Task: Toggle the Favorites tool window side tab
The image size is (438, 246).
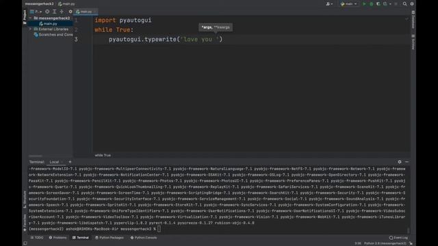Action: pyautogui.click(x=25, y=223)
